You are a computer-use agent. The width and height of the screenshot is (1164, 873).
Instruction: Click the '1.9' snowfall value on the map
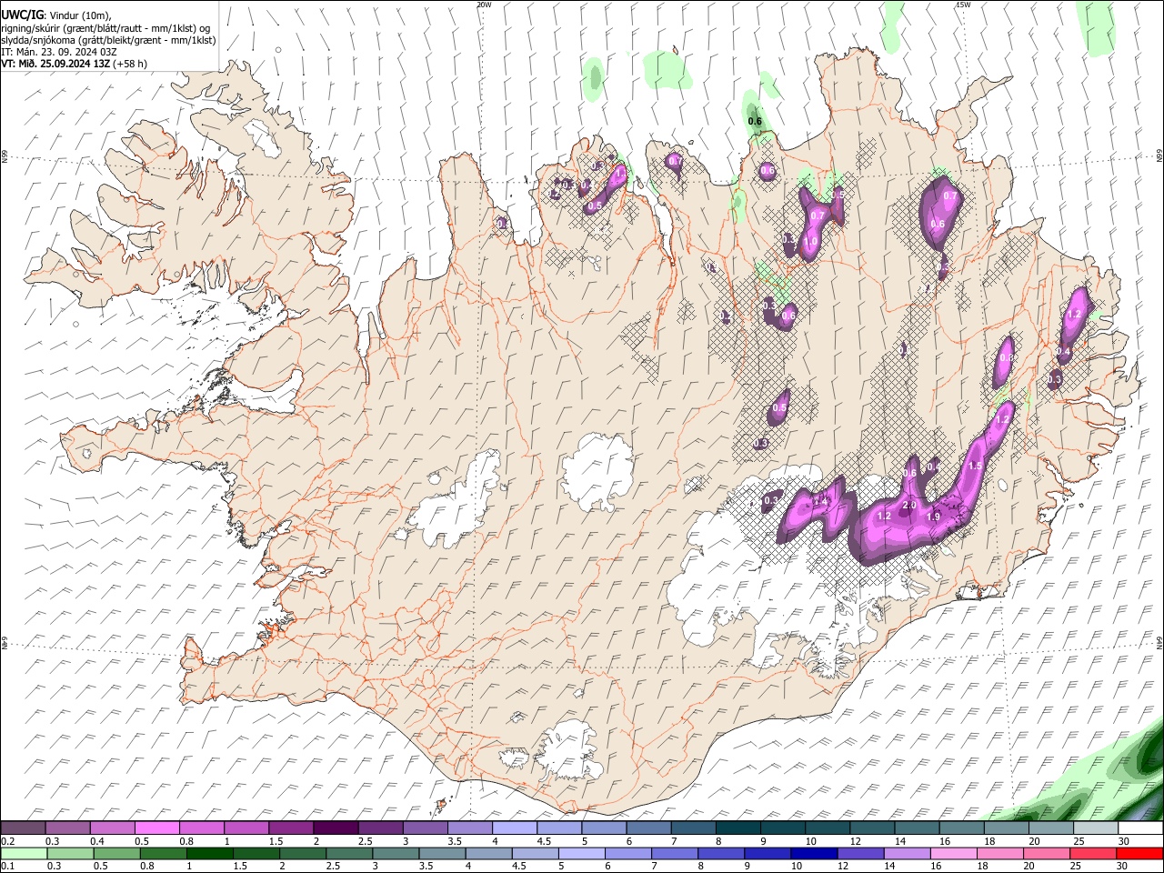[932, 517]
